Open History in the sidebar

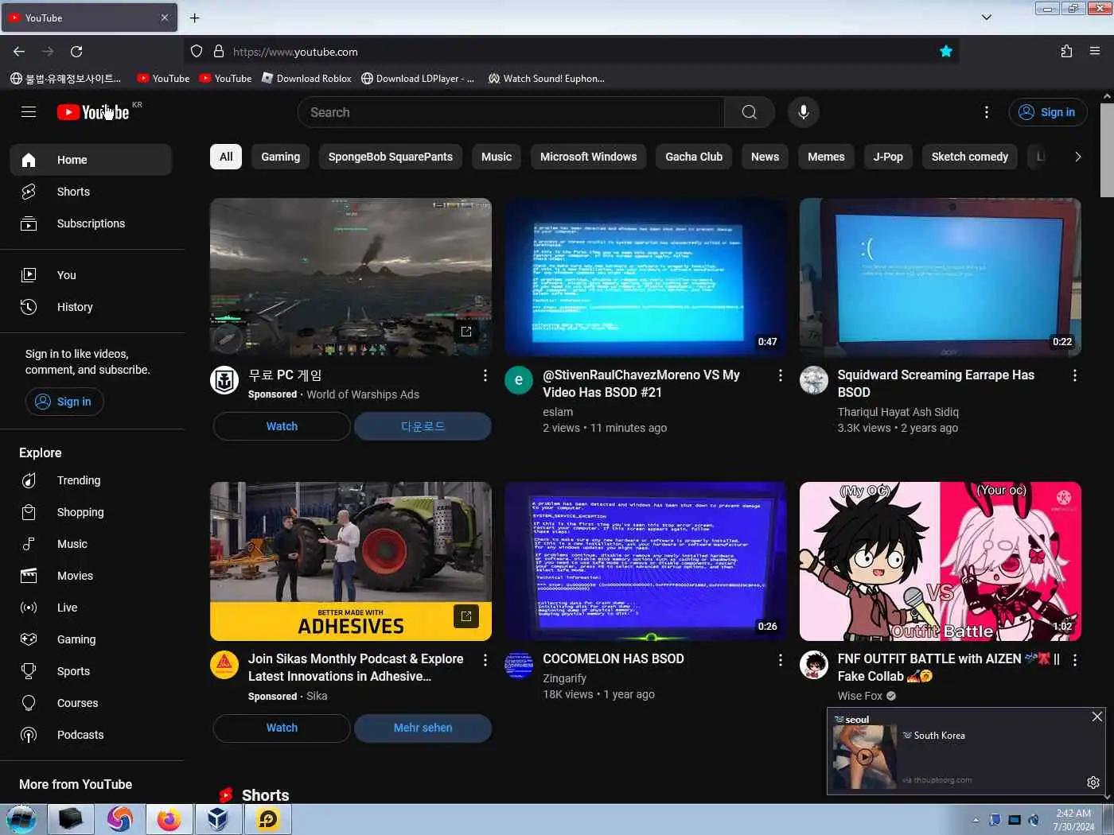pos(91,307)
